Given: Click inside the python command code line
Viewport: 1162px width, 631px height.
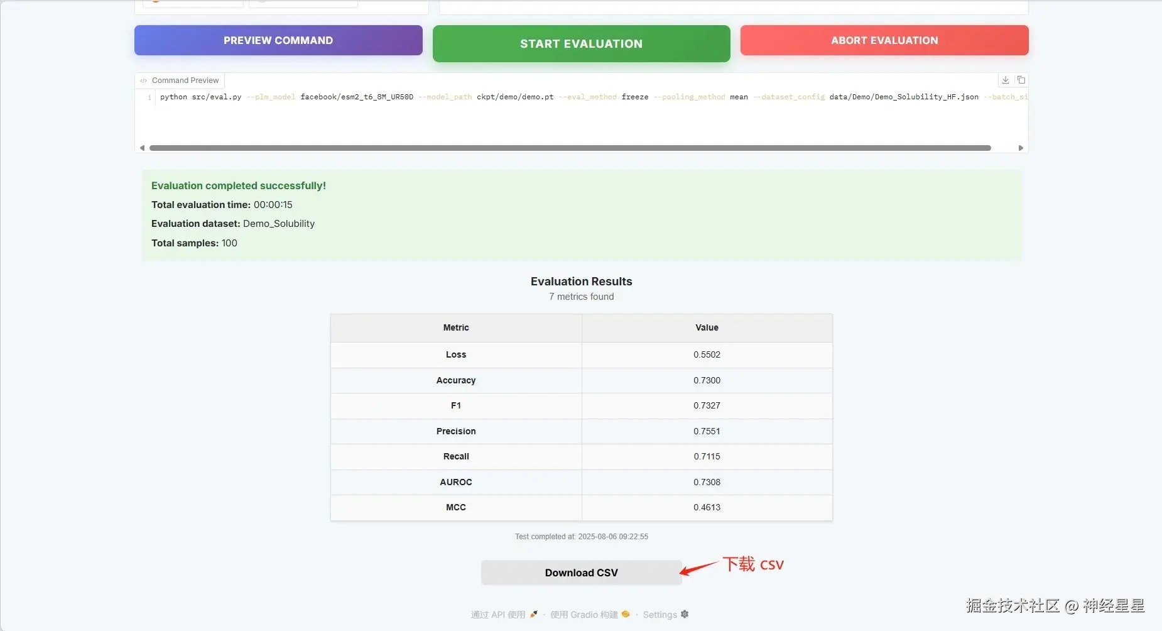Looking at the screenshot, I should coord(440,97).
